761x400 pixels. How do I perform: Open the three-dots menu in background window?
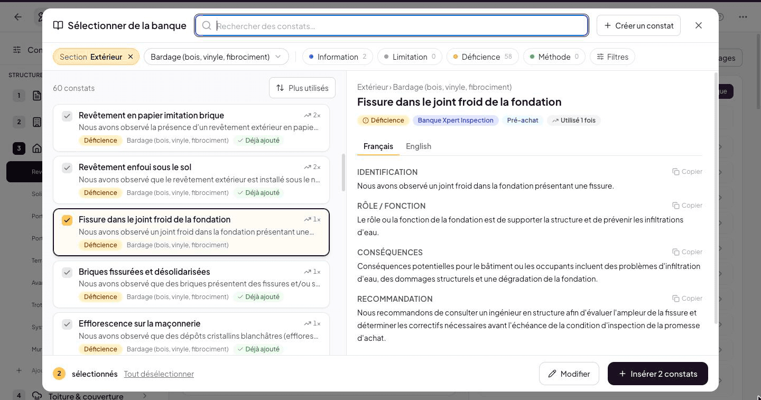[x=743, y=17]
